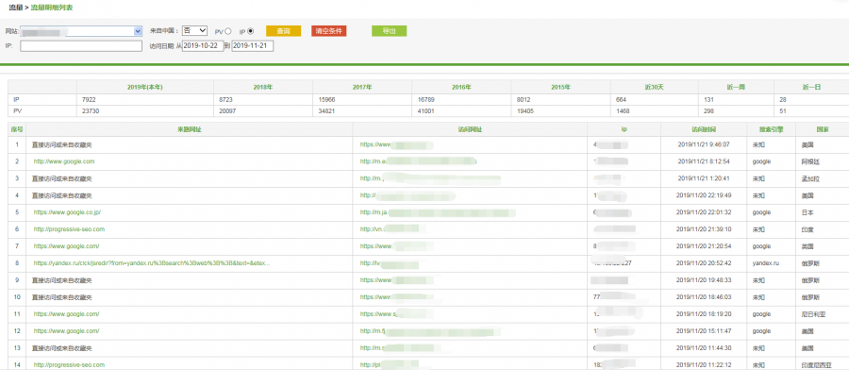Screen dimensions: 849x370
Task: Click the IP count 16789
Action: pyautogui.click(x=426, y=100)
